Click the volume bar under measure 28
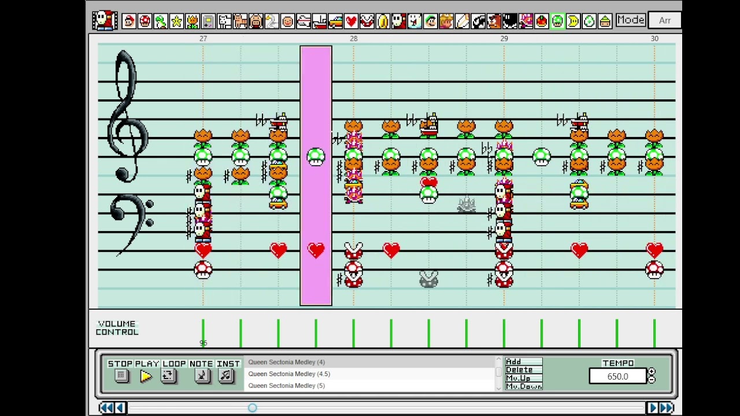Screen dimensions: 740x416 [x=353, y=333]
